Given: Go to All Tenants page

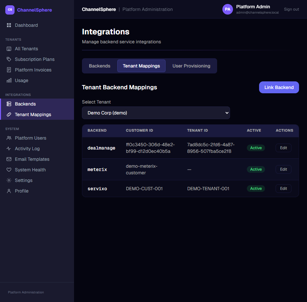Looking at the screenshot, I should 37,49.
